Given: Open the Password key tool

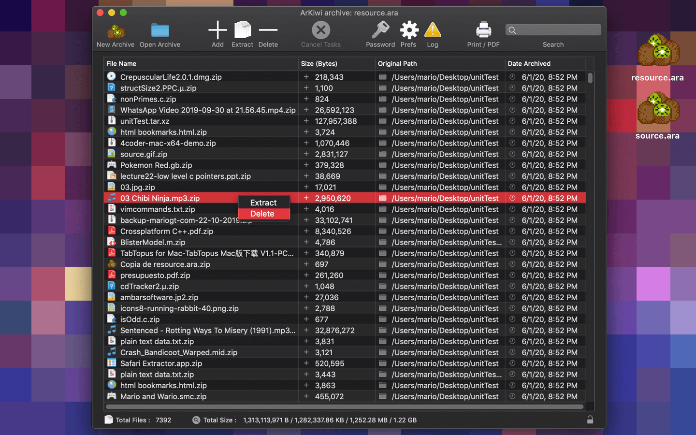Looking at the screenshot, I should pyautogui.click(x=380, y=30).
